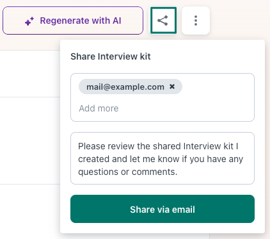Click the share icon button
This screenshot has height=239, width=270.
coord(163,21)
